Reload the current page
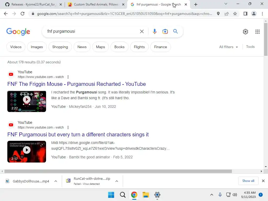 pos(23,14)
